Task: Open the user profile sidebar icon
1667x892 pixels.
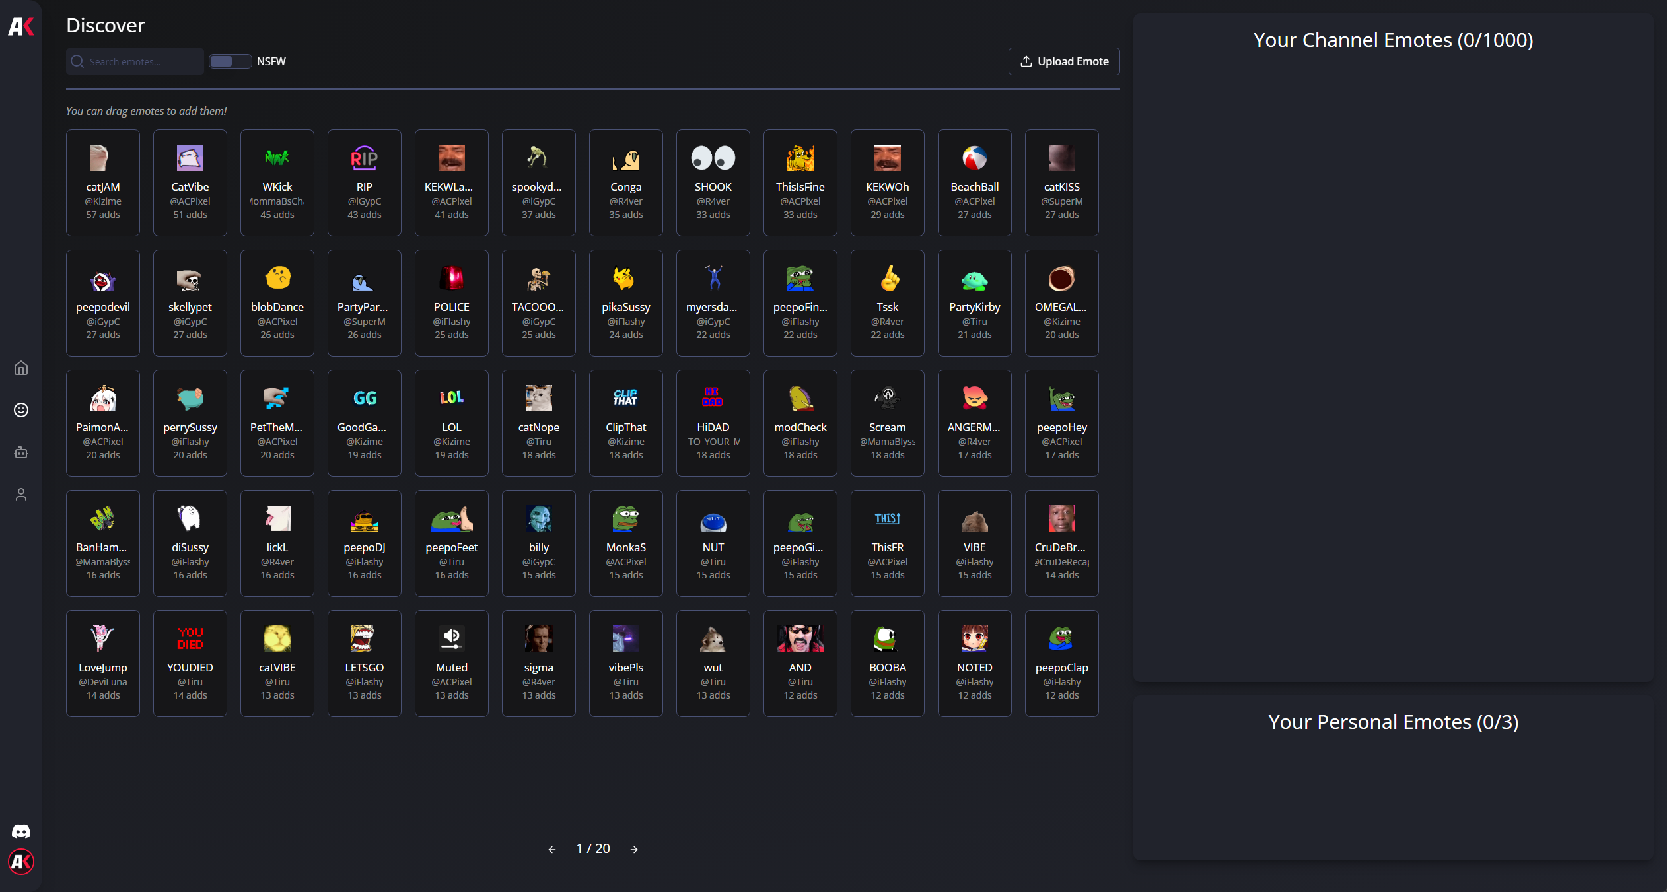Action: (21, 495)
